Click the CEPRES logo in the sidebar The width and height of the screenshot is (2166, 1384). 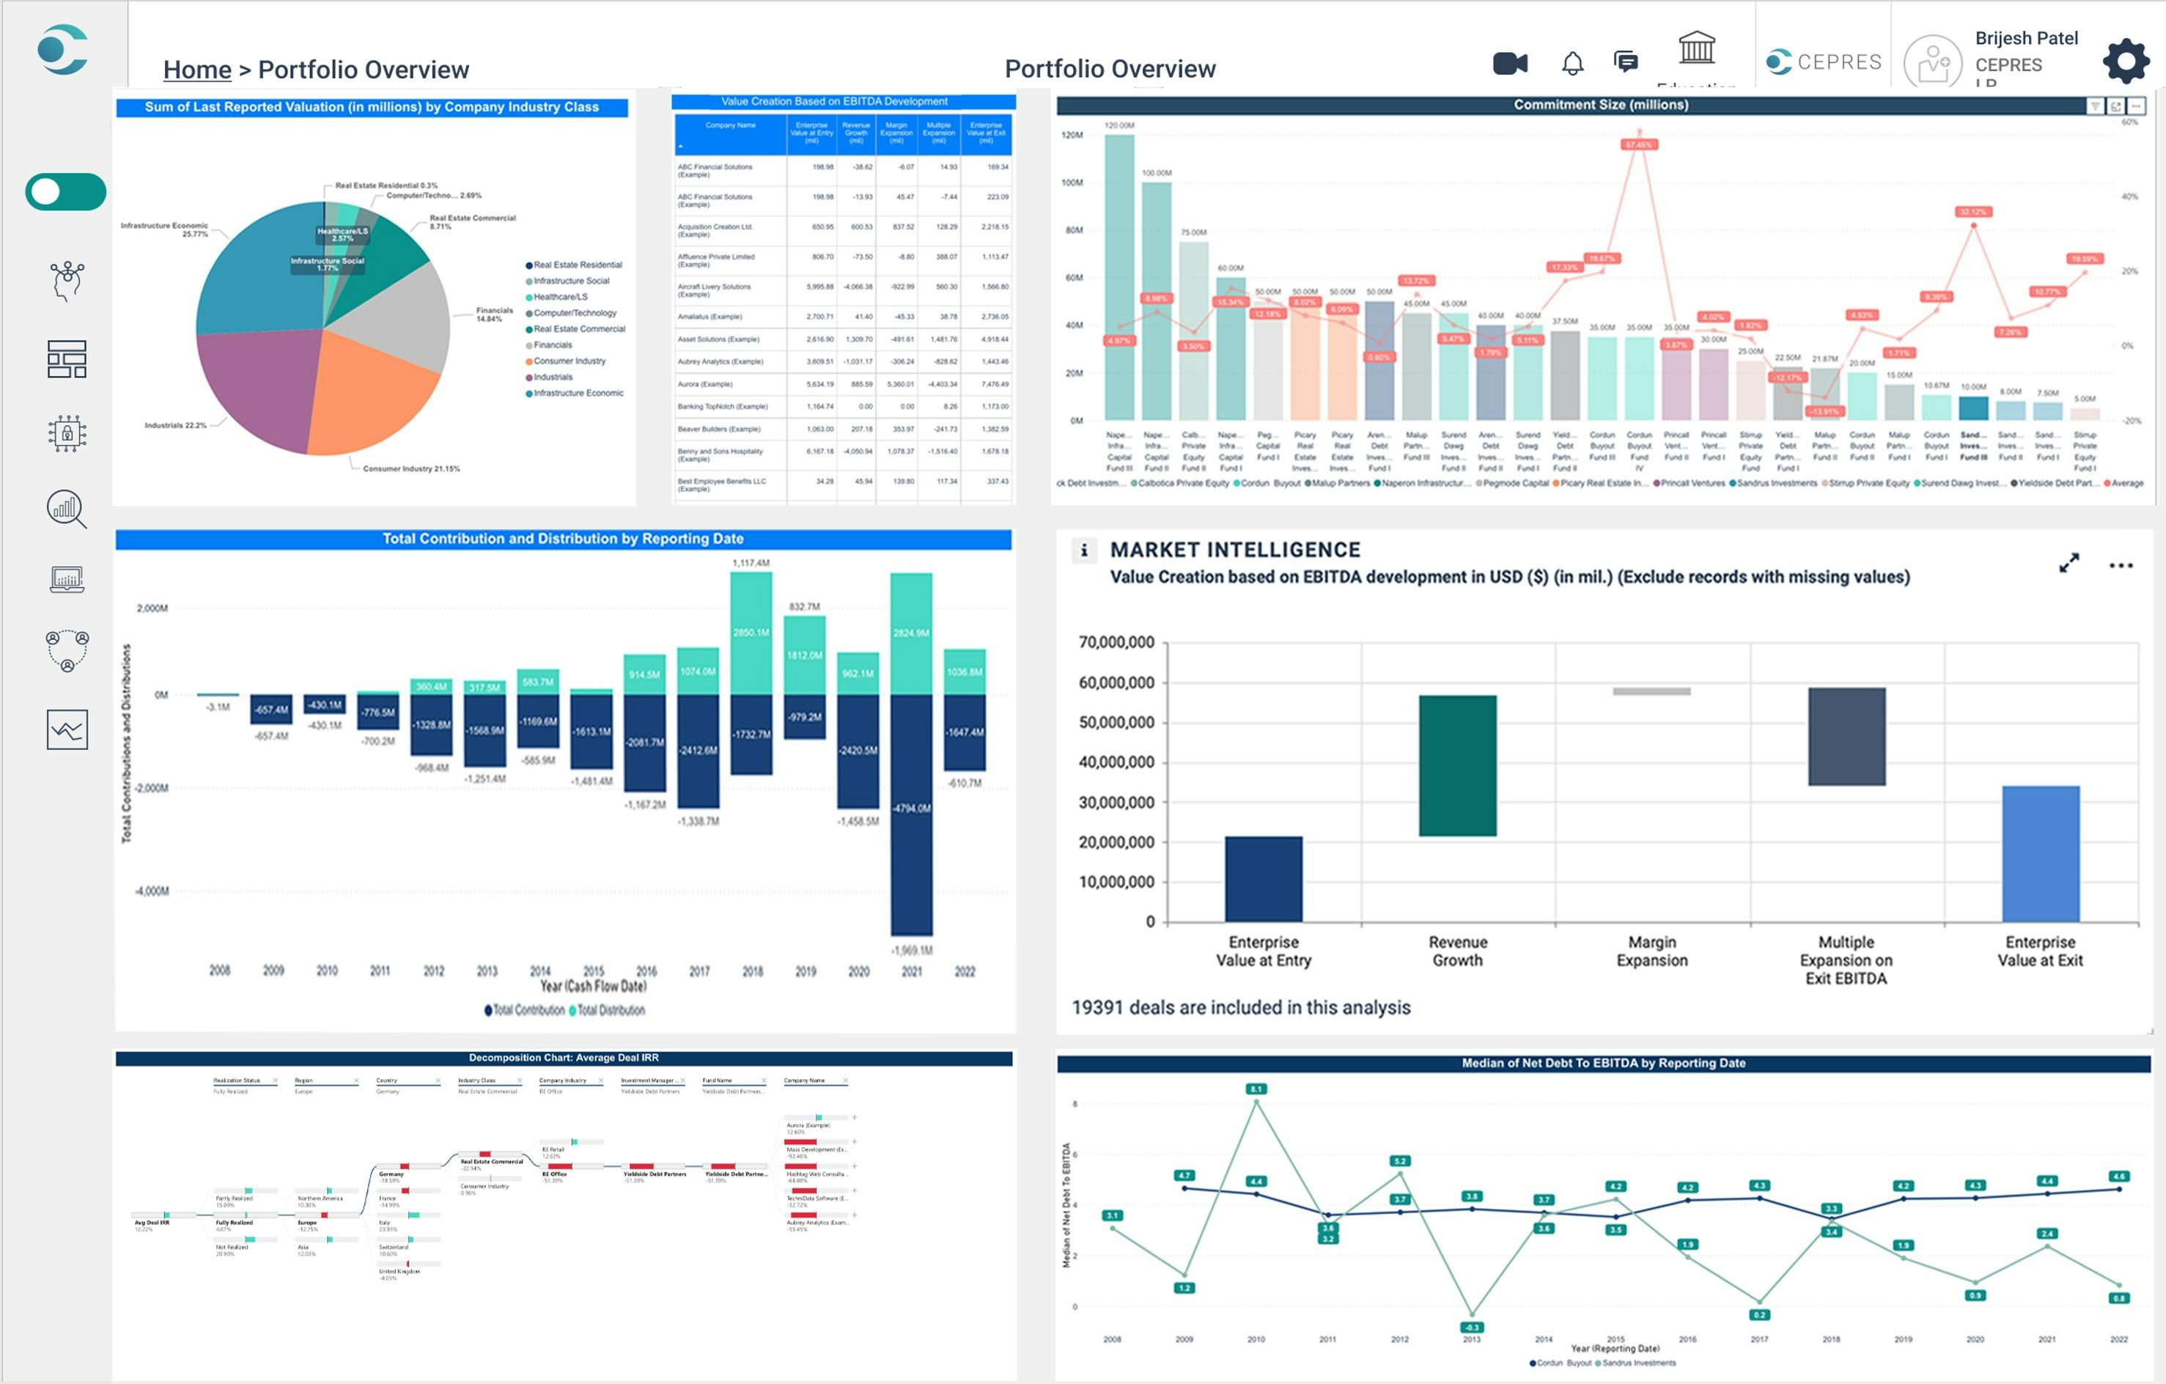63,49
